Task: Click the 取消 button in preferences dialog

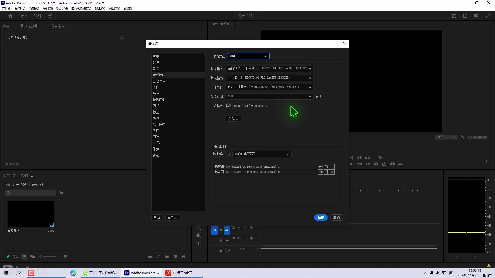Action: point(336,218)
